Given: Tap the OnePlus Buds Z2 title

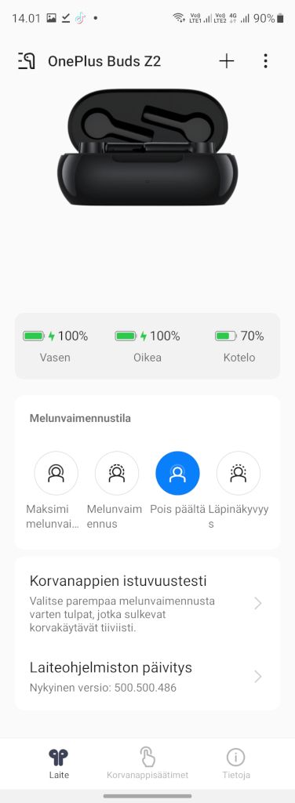Looking at the screenshot, I should click(104, 61).
